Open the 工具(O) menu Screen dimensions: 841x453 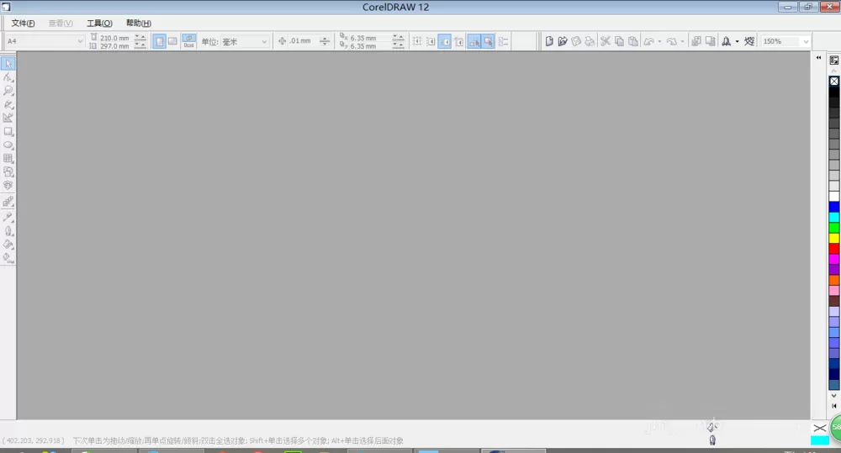(x=99, y=23)
